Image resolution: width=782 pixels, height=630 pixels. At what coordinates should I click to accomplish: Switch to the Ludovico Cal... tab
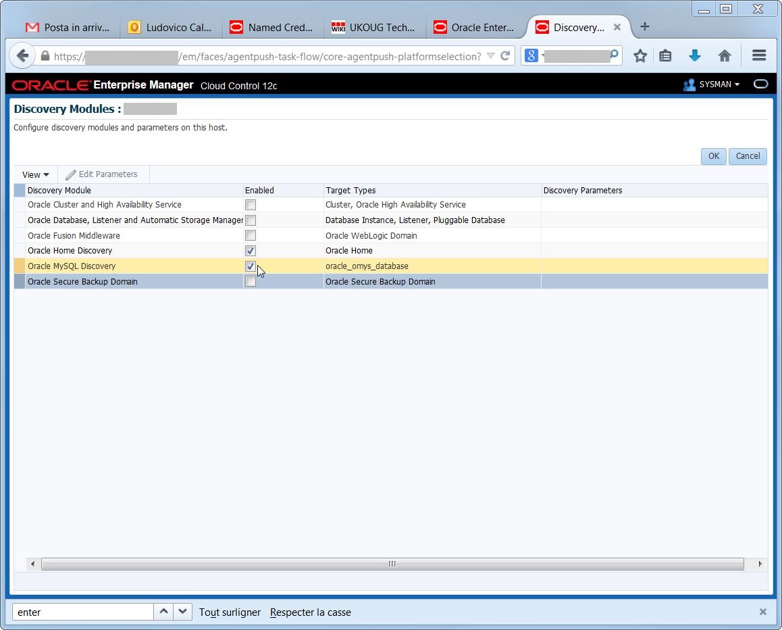[x=170, y=28]
